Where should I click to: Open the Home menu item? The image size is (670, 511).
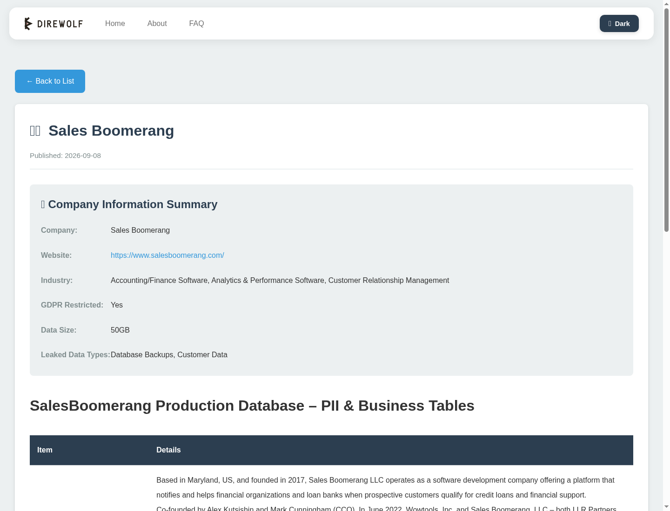point(115,24)
